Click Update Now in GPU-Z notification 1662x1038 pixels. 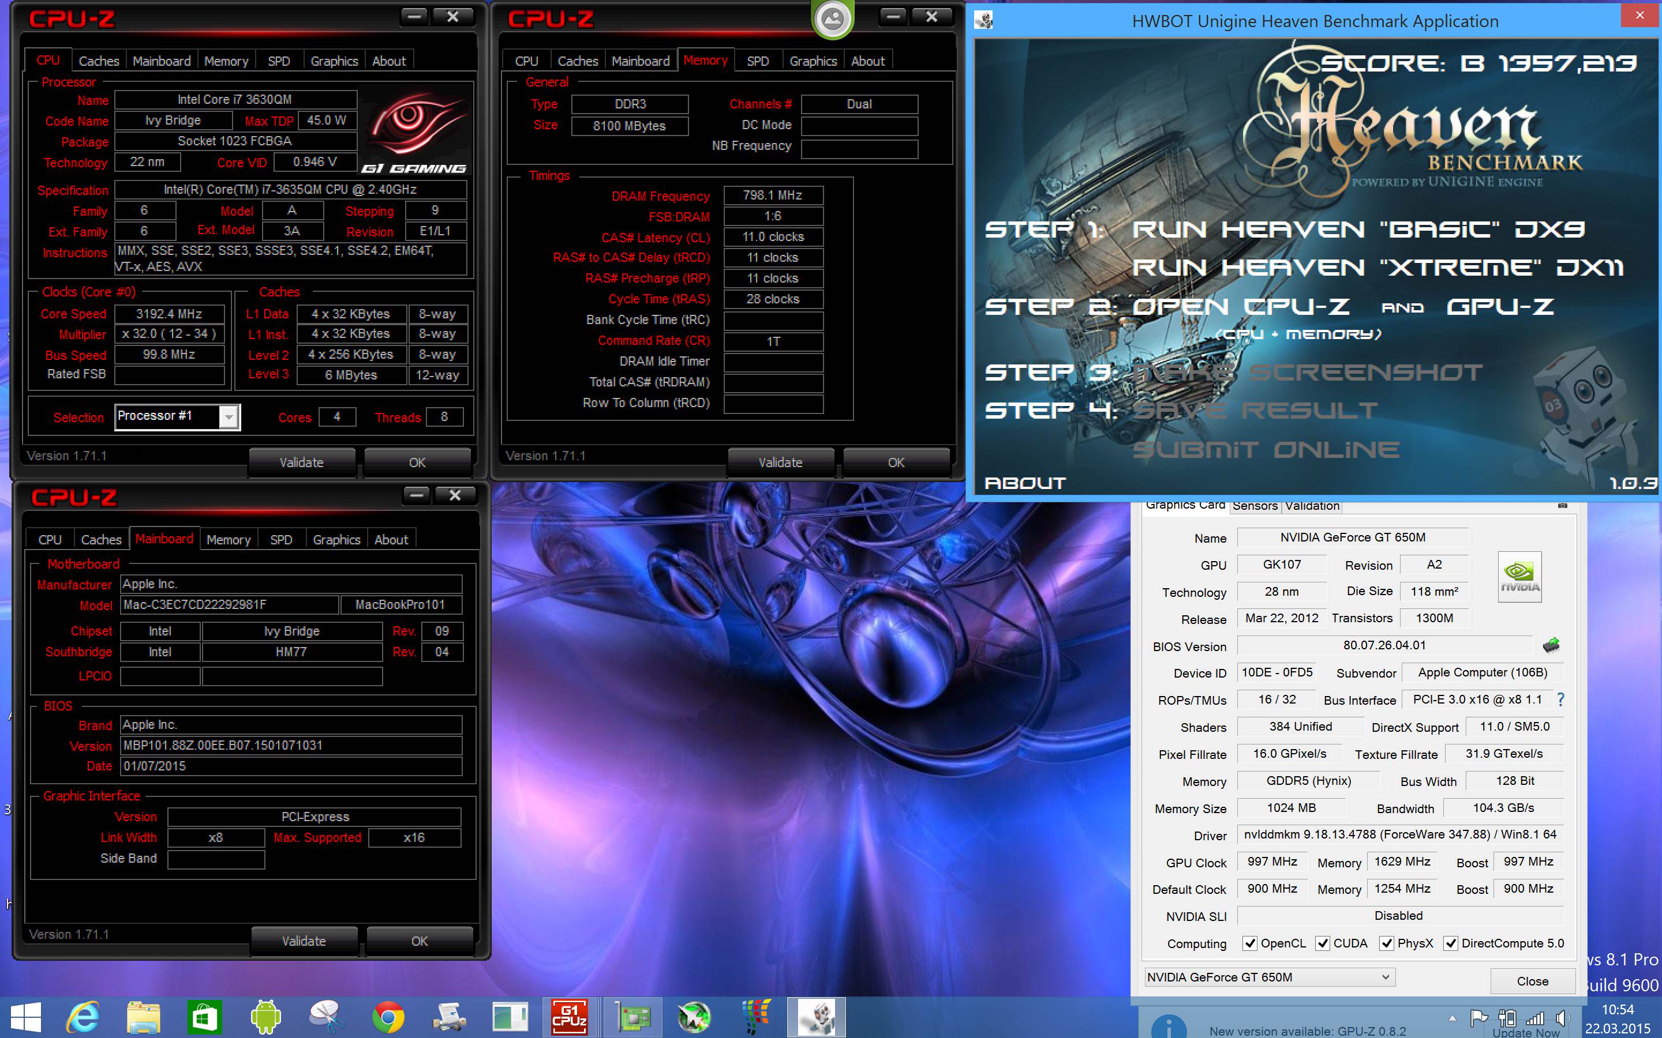coord(1525,1032)
